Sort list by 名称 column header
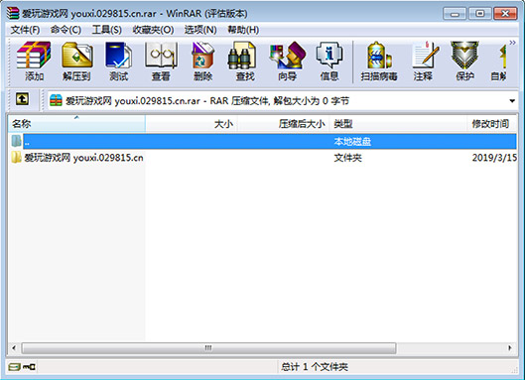This screenshot has width=525, height=380. 76,124
